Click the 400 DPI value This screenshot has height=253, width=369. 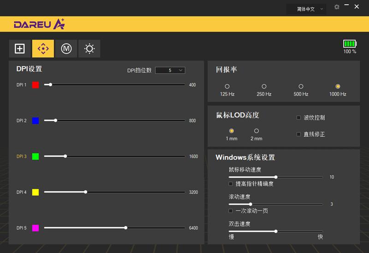192,85
